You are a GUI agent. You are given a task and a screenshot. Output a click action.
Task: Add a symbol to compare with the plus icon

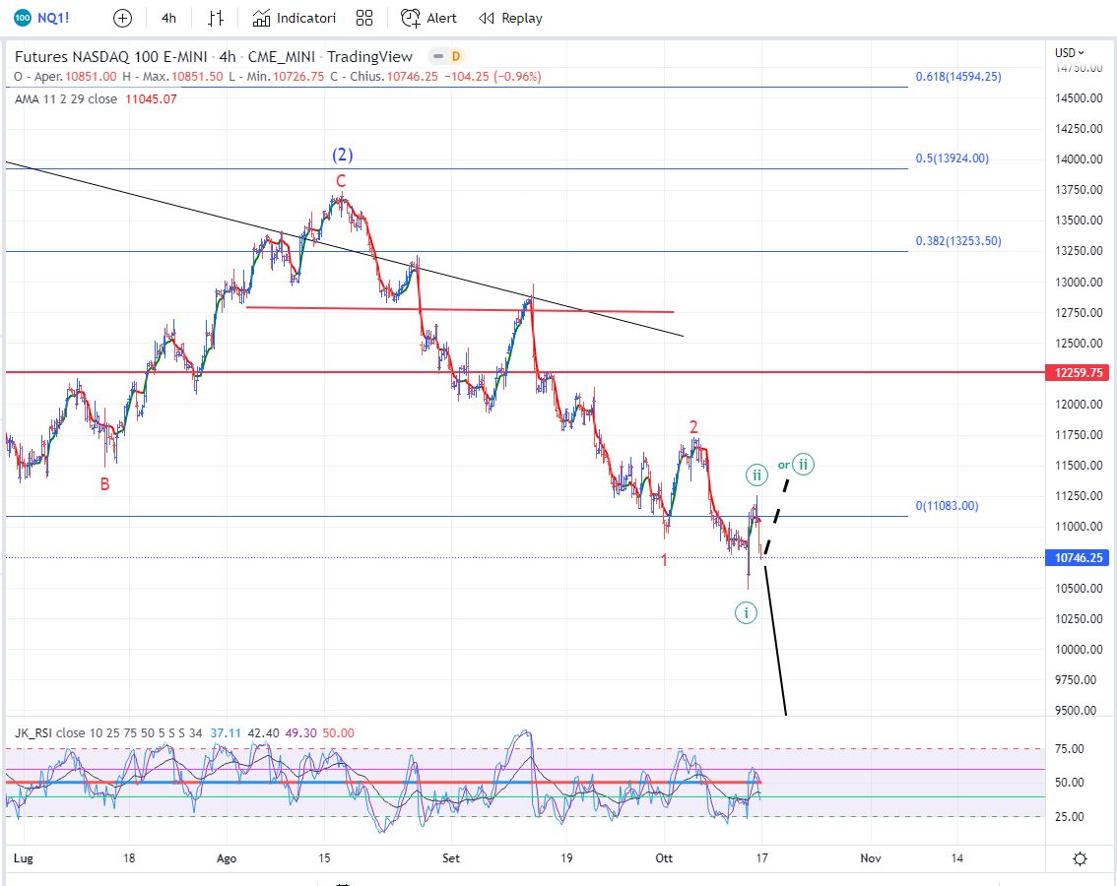tap(122, 18)
